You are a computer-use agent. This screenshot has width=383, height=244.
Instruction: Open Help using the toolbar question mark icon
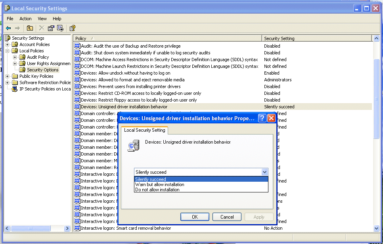pos(73,28)
